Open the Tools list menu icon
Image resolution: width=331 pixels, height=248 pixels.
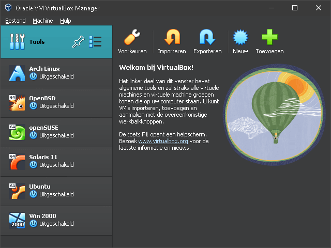point(95,42)
